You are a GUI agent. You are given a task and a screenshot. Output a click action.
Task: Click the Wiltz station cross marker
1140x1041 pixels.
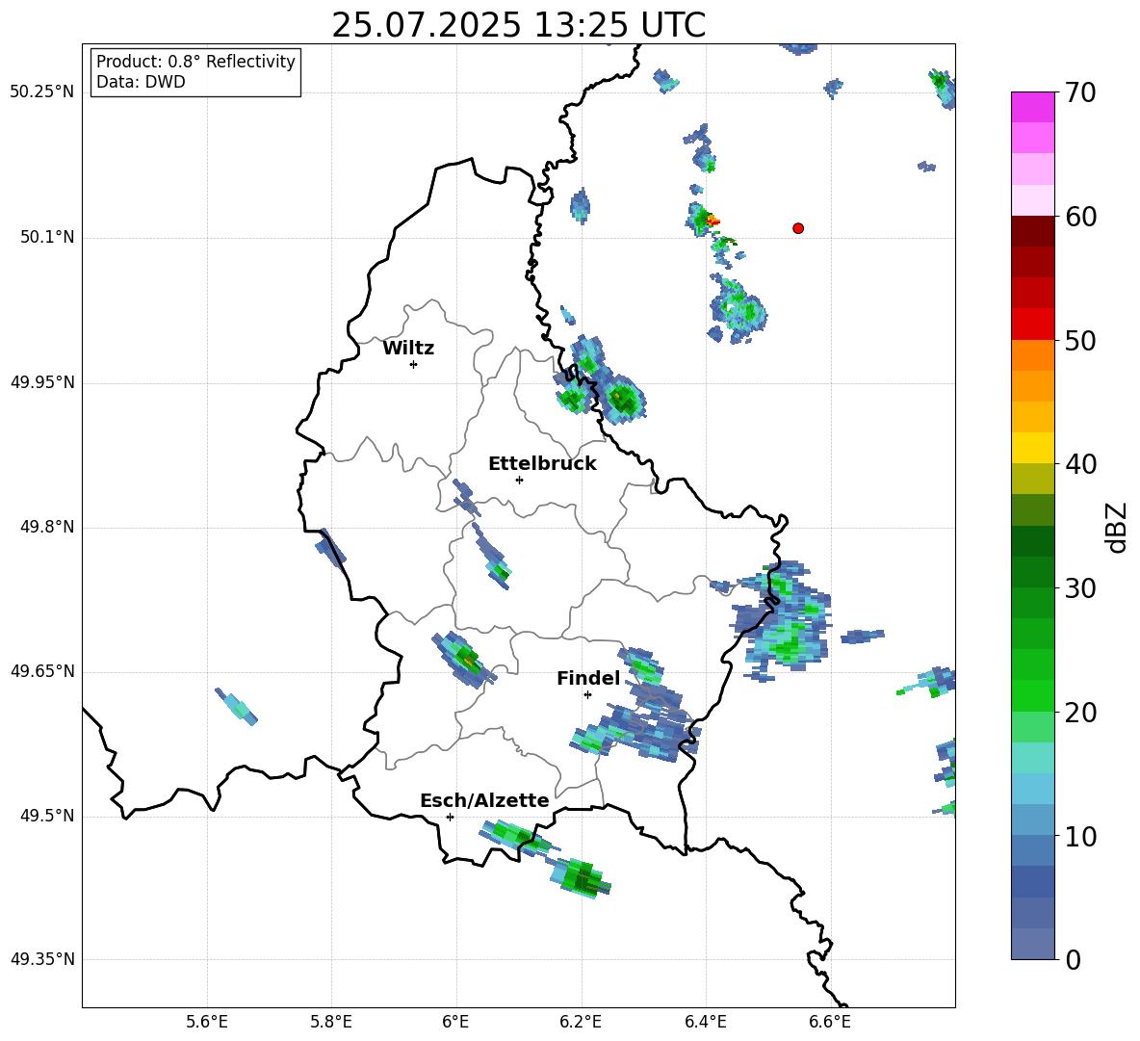point(413,364)
